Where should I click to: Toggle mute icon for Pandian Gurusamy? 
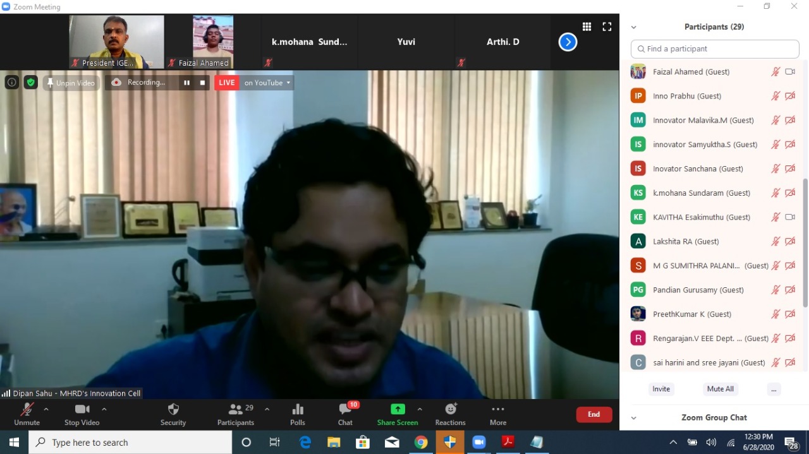pyautogui.click(x=776, y=290)
